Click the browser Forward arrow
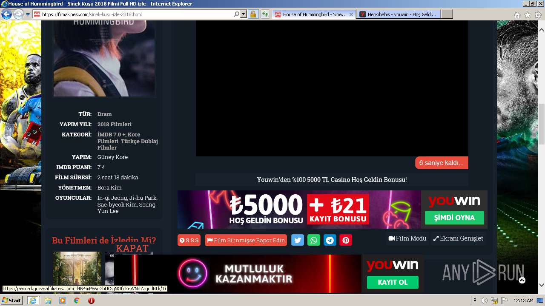 [x=18, y=14]
